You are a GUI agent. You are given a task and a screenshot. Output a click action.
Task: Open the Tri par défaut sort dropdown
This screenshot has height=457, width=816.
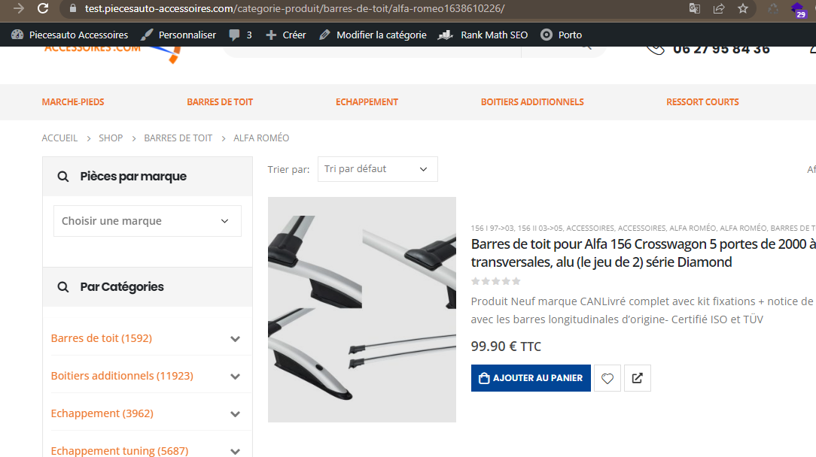point(377,169)
